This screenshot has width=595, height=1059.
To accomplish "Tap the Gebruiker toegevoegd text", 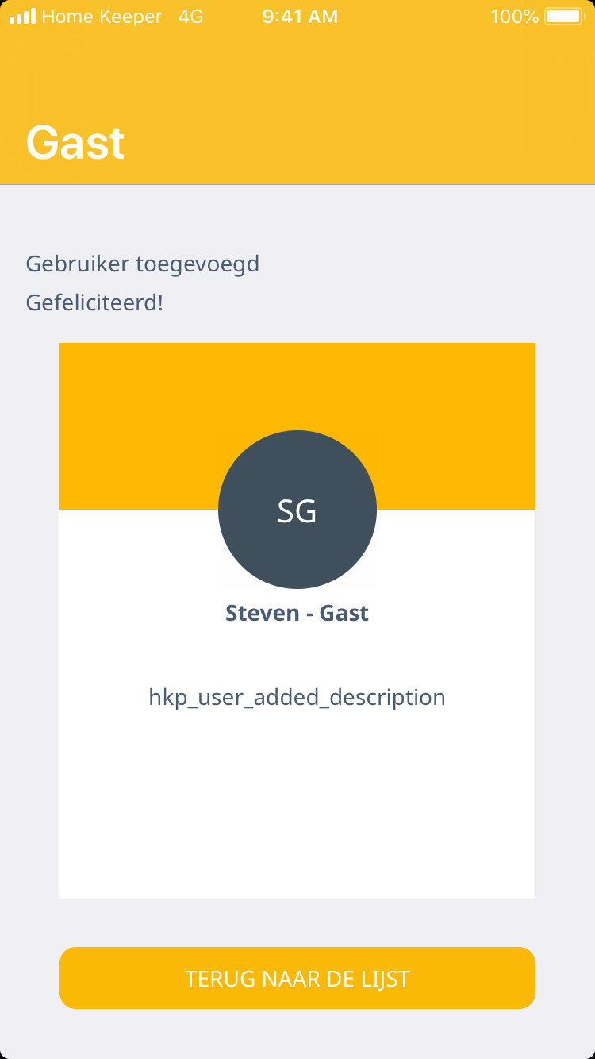I will click(143, 264).
